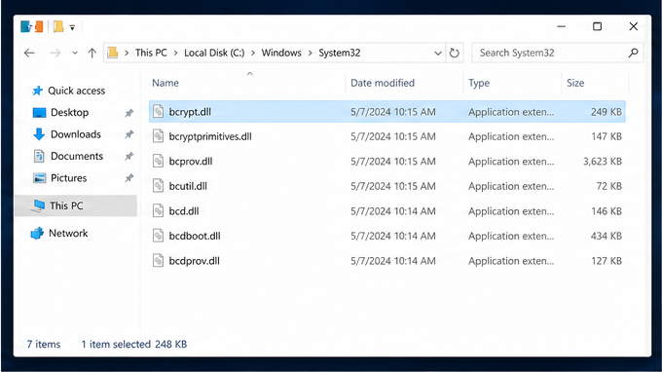
Task: Select the bcutil.dll file
Action: click(x=387, y=186)
